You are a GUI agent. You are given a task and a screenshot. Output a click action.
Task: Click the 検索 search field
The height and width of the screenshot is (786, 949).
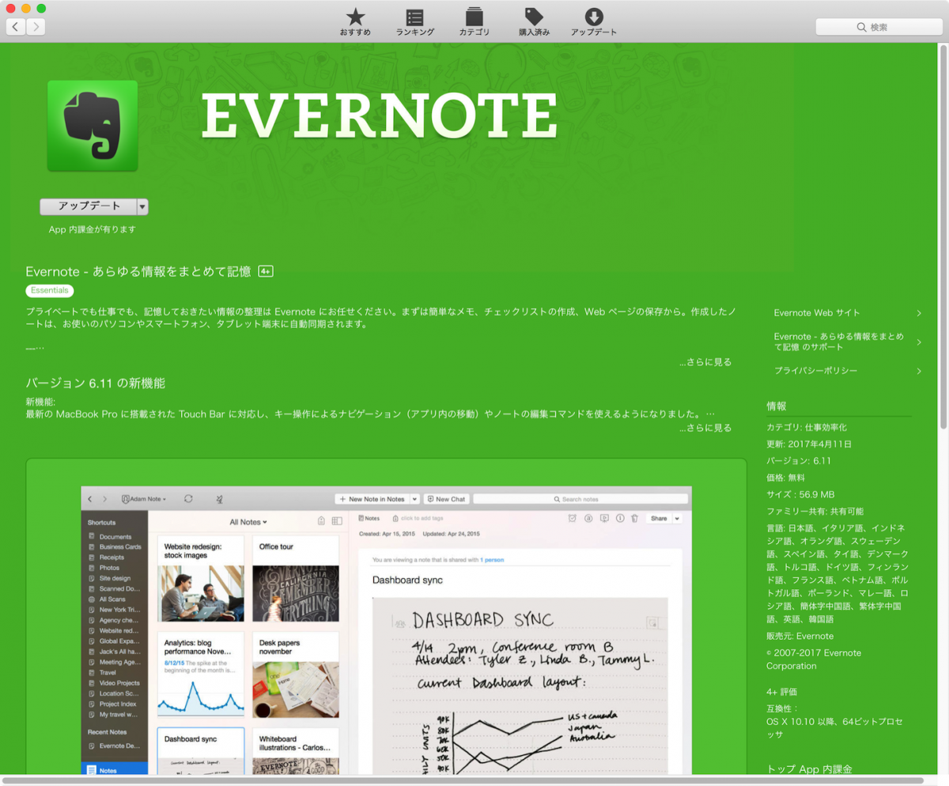tap(878, 26)
